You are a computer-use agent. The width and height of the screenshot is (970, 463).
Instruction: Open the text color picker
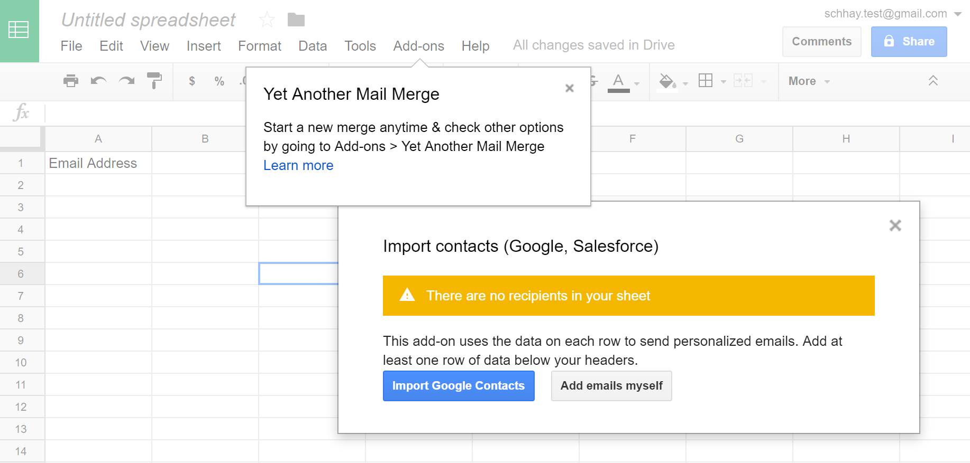point(618,81)
